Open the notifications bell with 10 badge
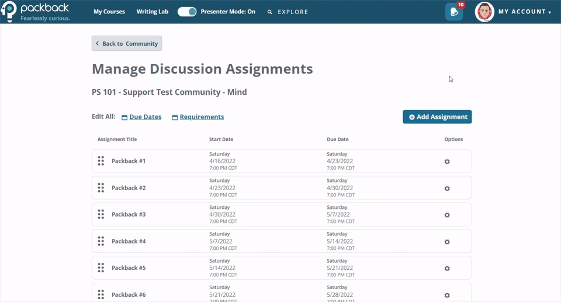Image resolution: width=561 pixels, height=302 pixels. coord(454,12)
